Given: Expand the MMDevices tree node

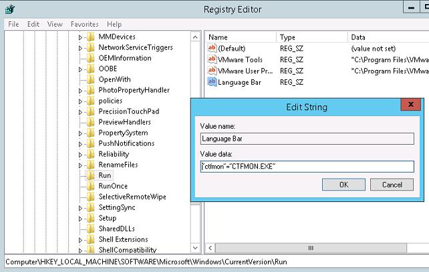Looking at the screenshot, I should [81, 37].
